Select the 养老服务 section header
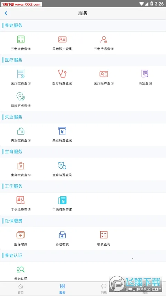Screen dimensions: 166x296 [x=13, y=26]
